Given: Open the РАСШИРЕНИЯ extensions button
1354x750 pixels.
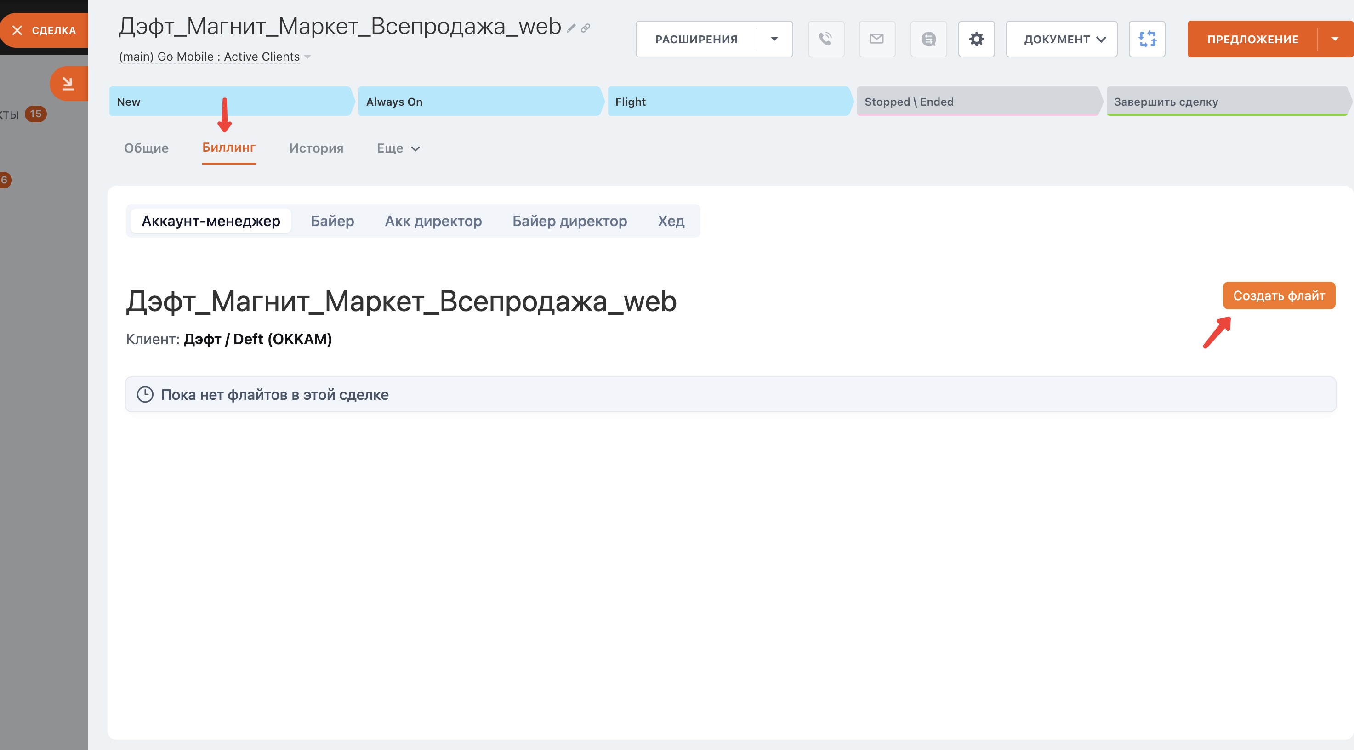Looking at the screenshot, I should 696,40.
